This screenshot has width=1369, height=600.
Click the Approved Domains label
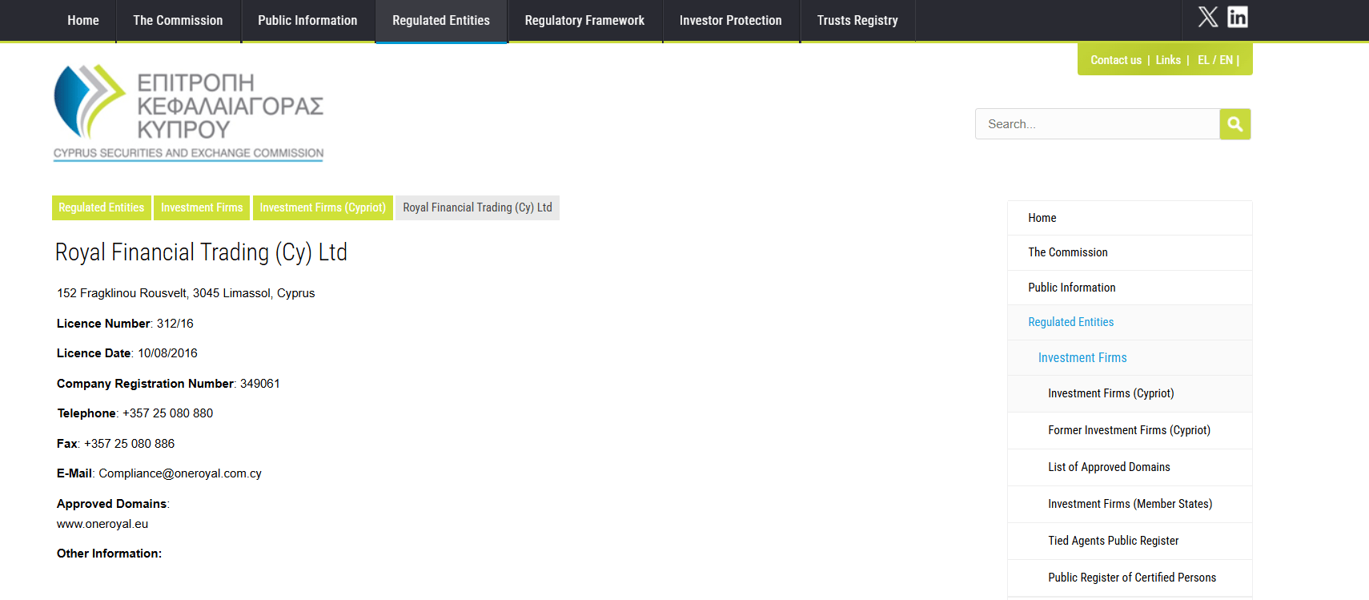(x=112, y=504)
